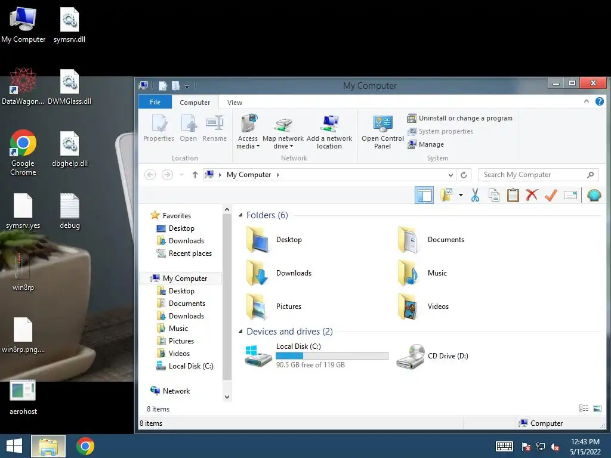Screen dimensions: 611x458
Task: Select the Documents folder in main pane
Action: [x=432, y=240]
